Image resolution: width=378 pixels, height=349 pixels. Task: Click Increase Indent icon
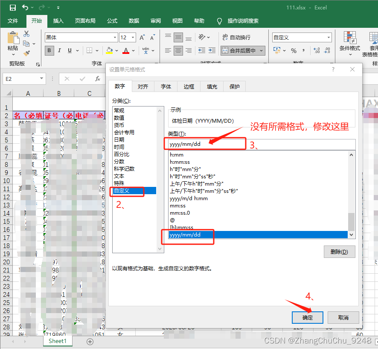tap(212, 50)
